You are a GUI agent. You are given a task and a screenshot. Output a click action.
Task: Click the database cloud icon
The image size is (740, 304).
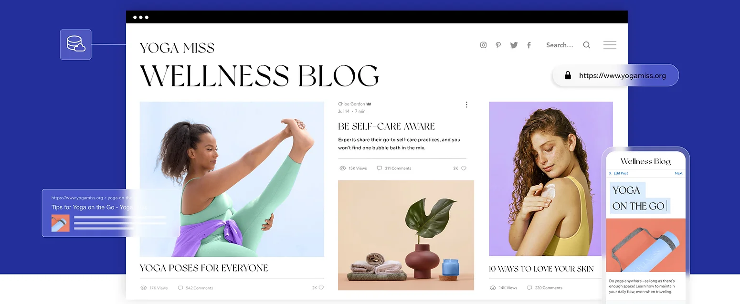[x=75, y=44]
